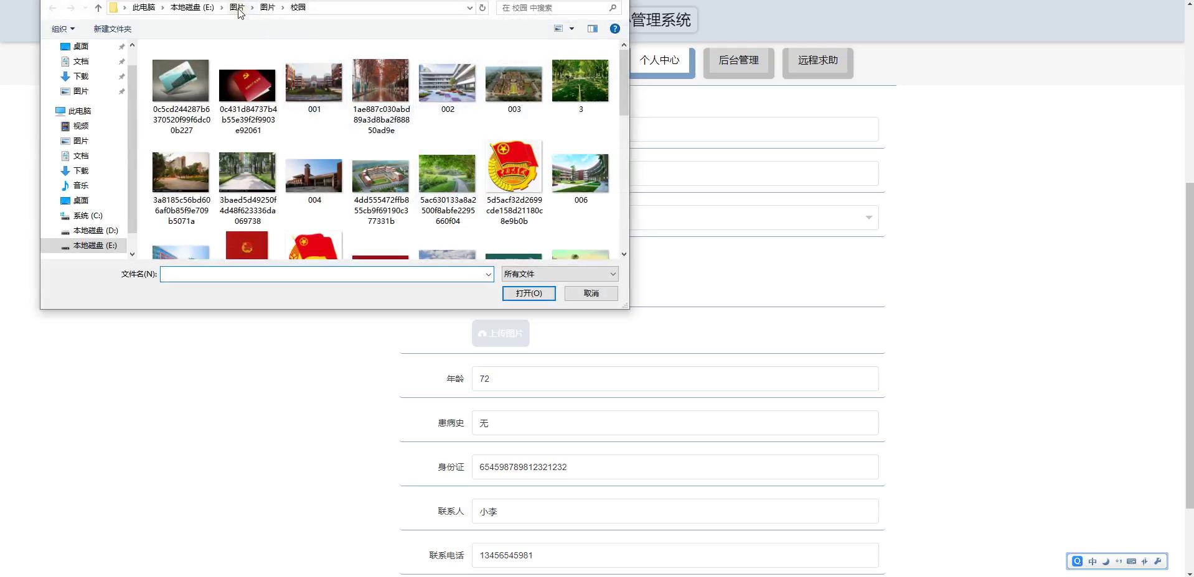1194x577 pixels.
Task: Click file list scrollbar down arrow
Action: (624, 254)
